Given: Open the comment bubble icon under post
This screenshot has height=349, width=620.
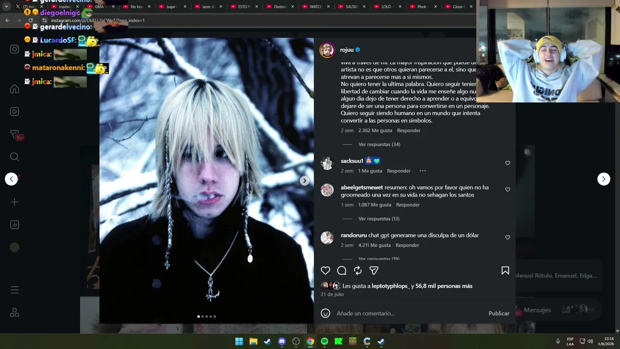Looking at the screenshot, I should coord(341,270).
